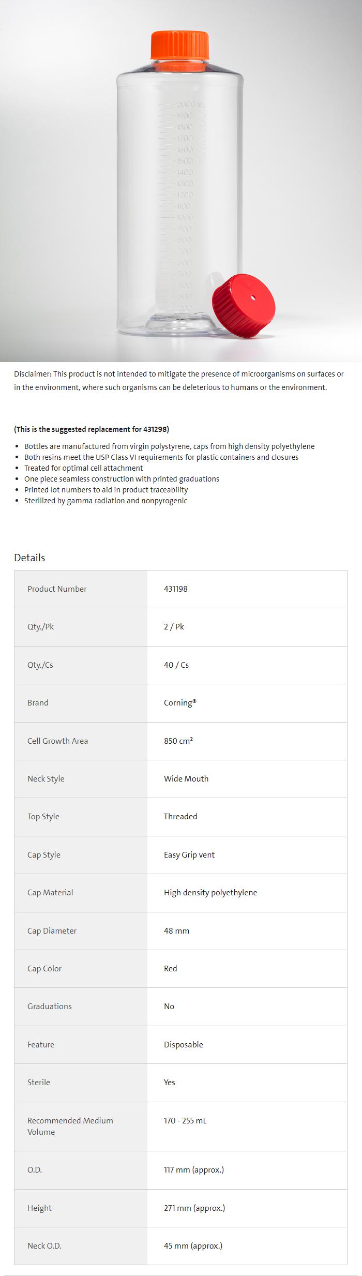
Task: Click the 850 cm² cell growth area value
Action: [178, 741]
